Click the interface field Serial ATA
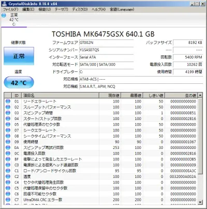 (x=106, y=57)
